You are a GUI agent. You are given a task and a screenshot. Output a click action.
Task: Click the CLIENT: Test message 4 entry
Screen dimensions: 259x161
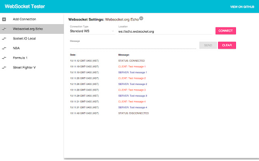coord(132,102)
